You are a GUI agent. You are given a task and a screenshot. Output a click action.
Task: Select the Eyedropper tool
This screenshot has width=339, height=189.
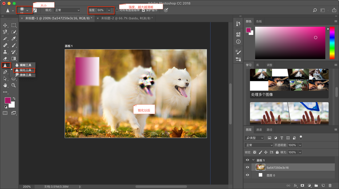pos(14,39)
